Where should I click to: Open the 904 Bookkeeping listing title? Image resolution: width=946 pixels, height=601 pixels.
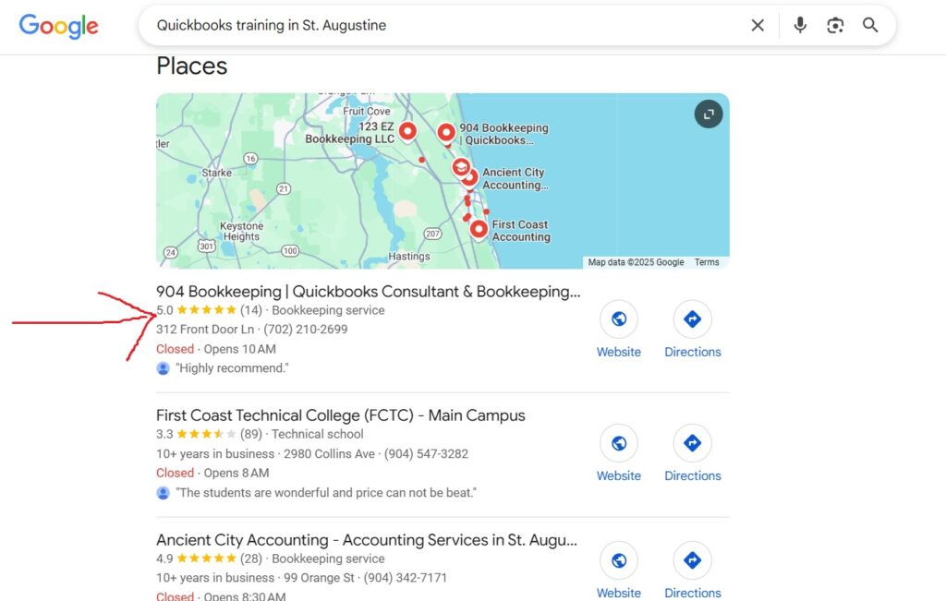(x=368, y=292)
